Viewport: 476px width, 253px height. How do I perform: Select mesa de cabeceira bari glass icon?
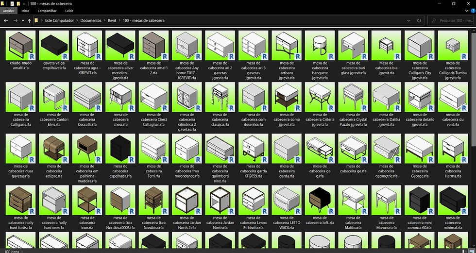[353, 45]
